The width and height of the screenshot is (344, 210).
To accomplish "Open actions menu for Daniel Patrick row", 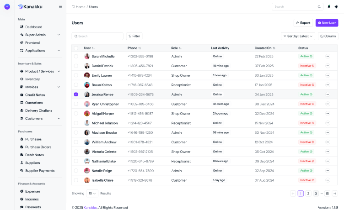I will point(328,66).
